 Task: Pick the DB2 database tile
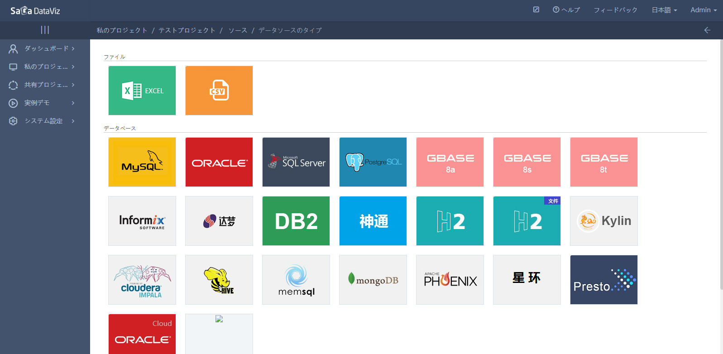296,221
